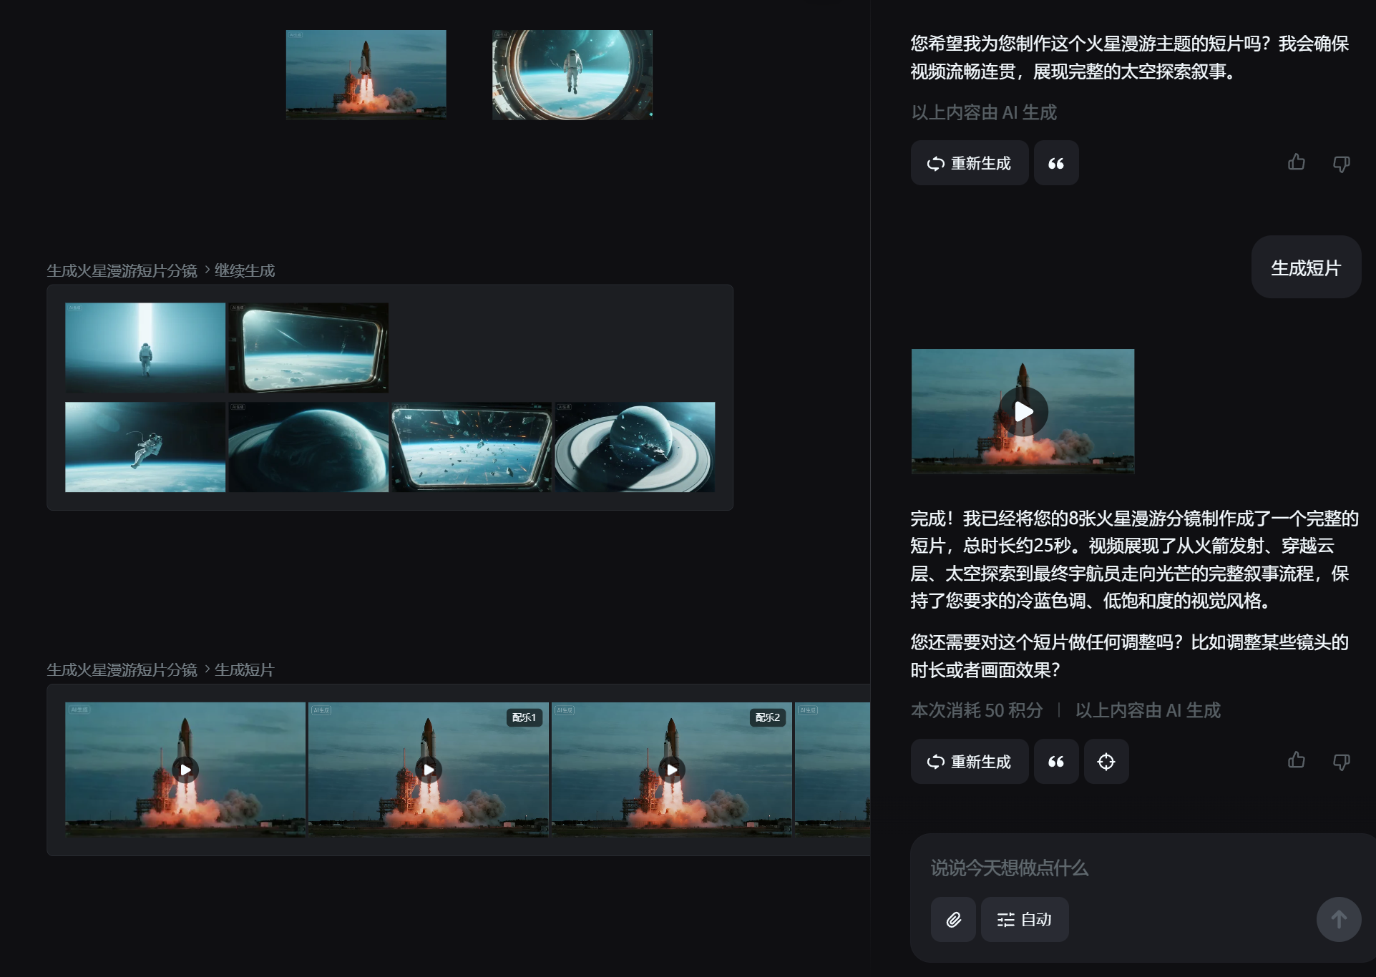This screenshot has height=977, width=1376.
Task: Click the locate target icon beside the quote
Action: click(1106, 762)
